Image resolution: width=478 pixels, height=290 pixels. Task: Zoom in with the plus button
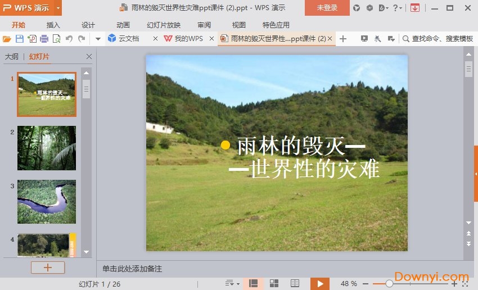coord(454,284)
